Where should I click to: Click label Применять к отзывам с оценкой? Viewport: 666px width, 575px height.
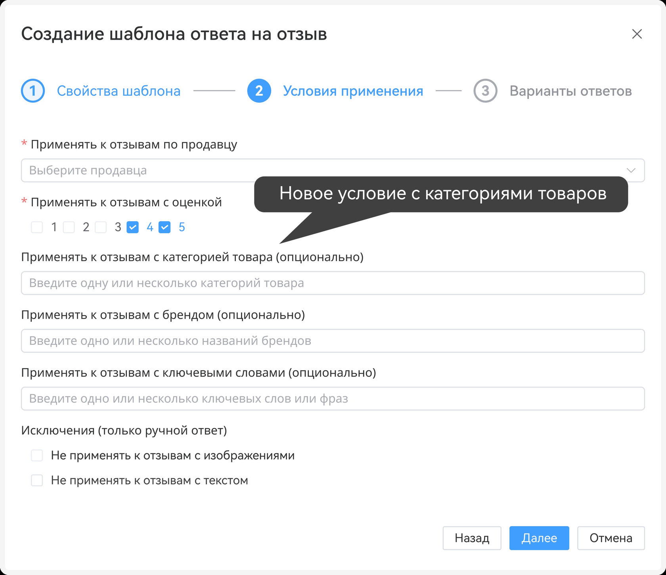[x=126, y=202]
